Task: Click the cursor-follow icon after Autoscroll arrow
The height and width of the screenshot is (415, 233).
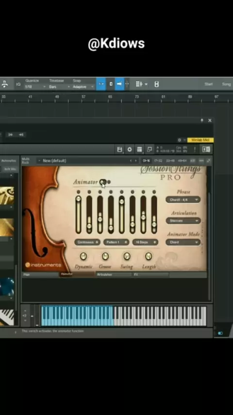Action: (127, 84)
